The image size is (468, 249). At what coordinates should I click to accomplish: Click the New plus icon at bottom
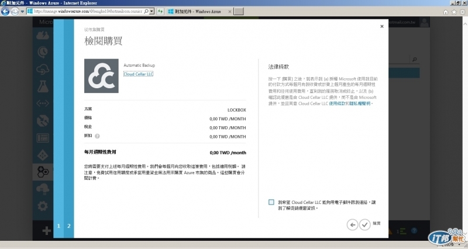(x=47, y=230)
